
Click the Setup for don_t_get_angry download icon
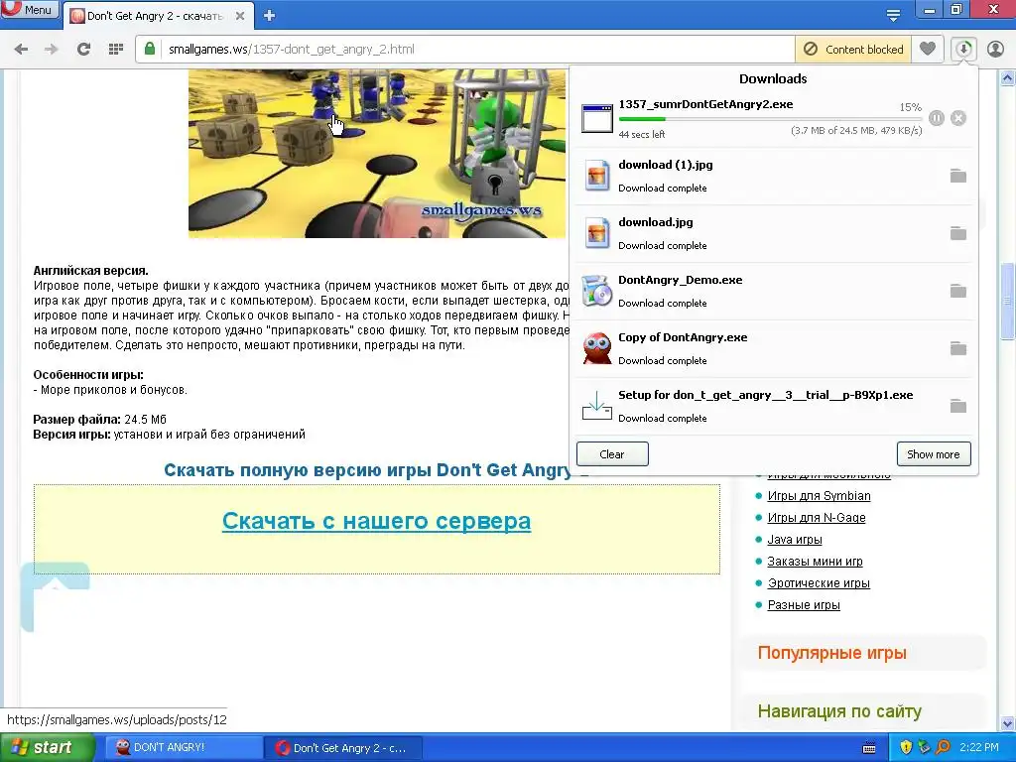596,406
